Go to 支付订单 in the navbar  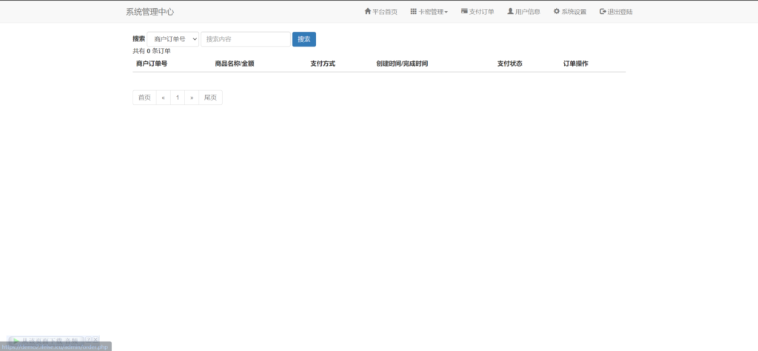[x=477, y=12]
